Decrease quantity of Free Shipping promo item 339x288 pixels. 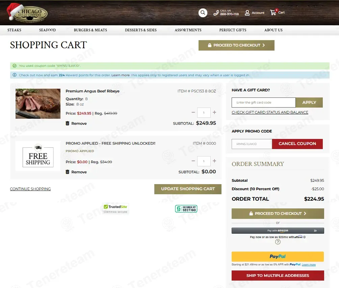click(x=193, y=161)
